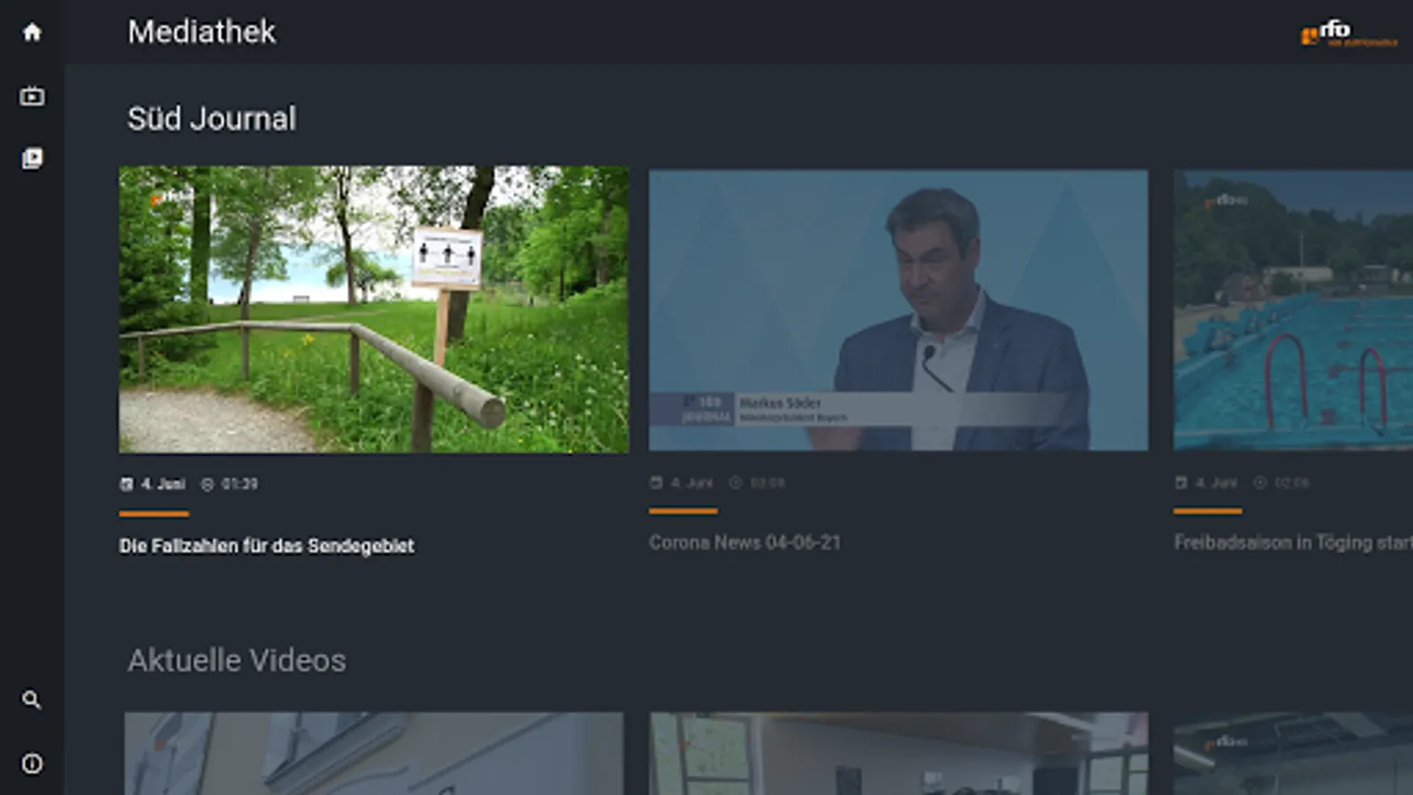
Task: Select the Aktuelle Videos section heading
Action: (237, 660)
